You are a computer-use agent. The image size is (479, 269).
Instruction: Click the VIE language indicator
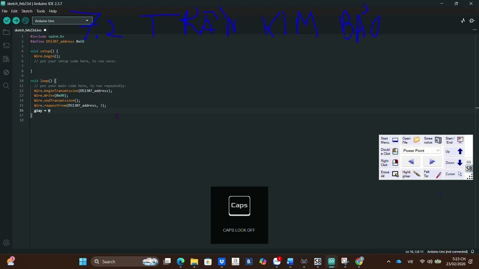pos(410,262)
